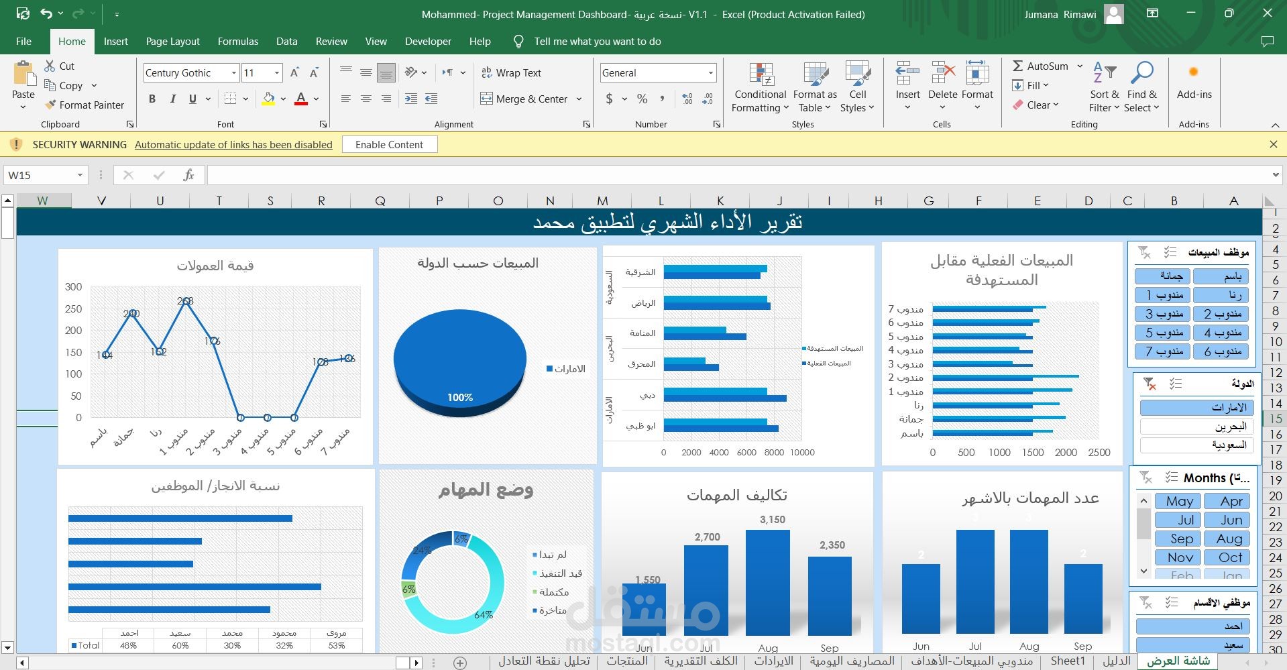Activate the Format Painter

pos(85,105)
